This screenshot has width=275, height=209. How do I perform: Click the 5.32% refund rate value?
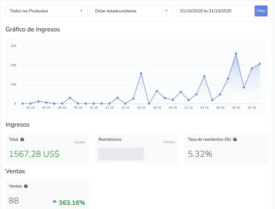200,154
